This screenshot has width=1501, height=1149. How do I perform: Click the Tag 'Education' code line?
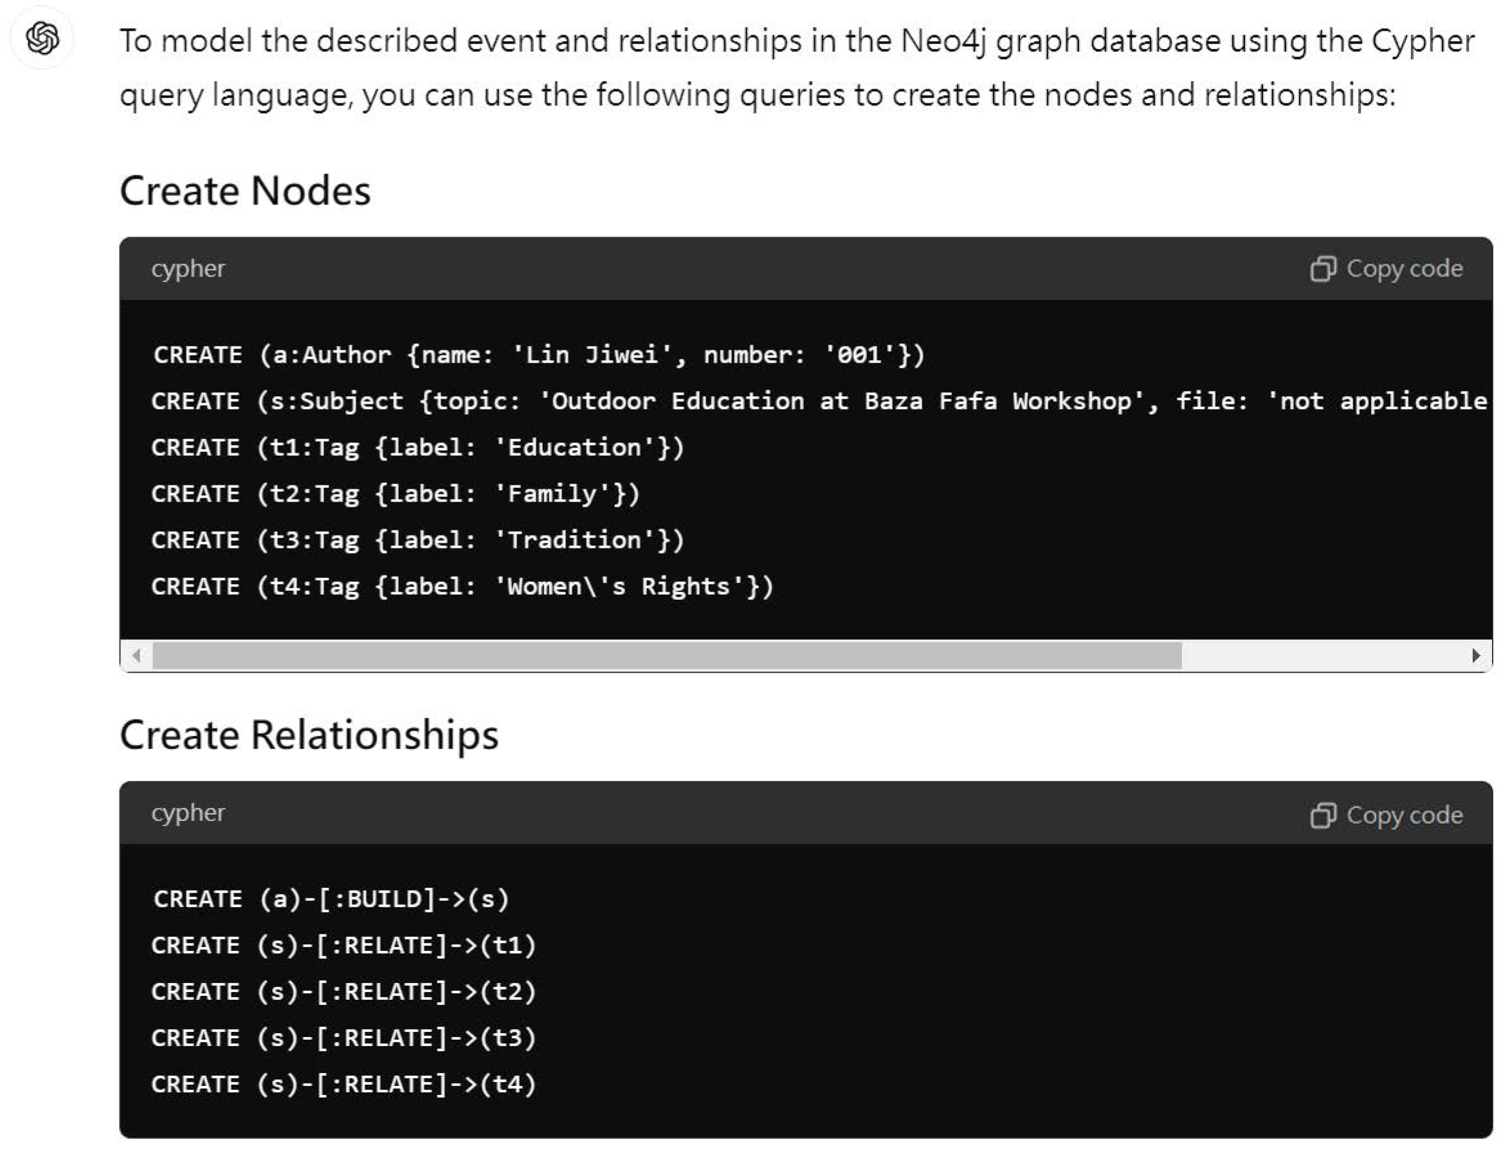pos(417,448)
